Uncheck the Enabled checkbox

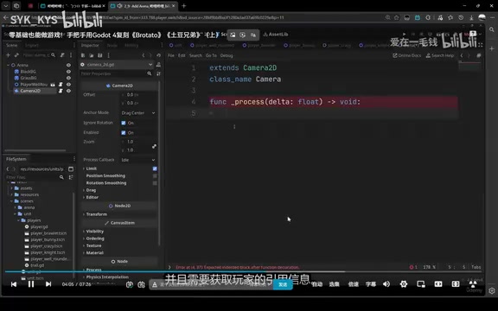click(x=124, y=133)
